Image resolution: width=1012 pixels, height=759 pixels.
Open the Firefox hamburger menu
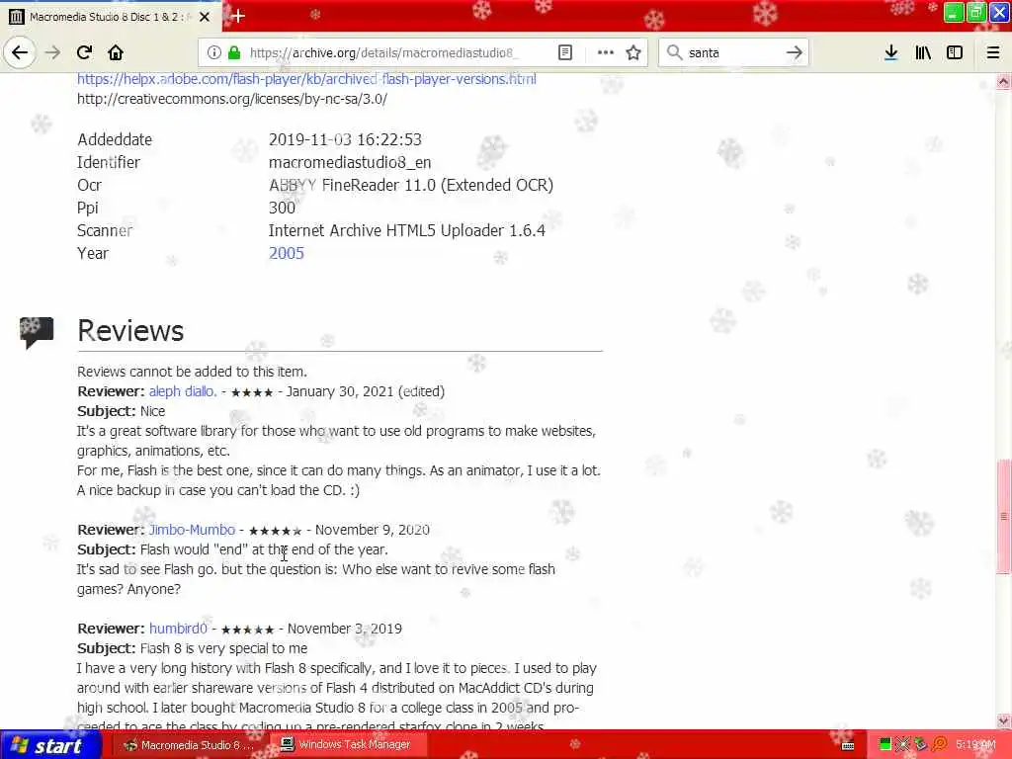point(993,52)
